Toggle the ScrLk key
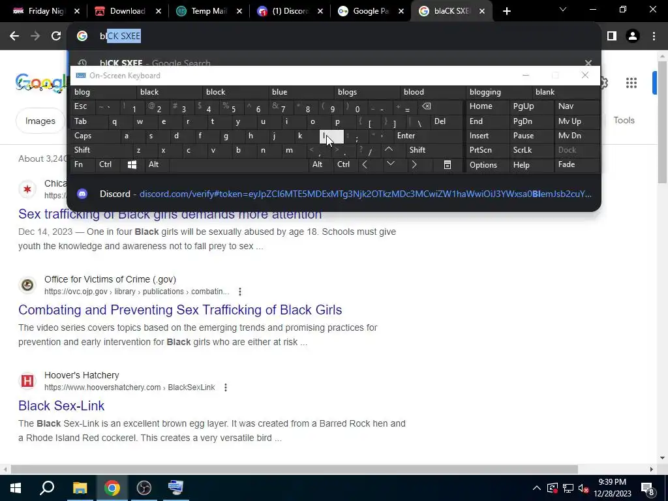Image resolution: width=668 pixels, height=501 pixels. (531, 150)
